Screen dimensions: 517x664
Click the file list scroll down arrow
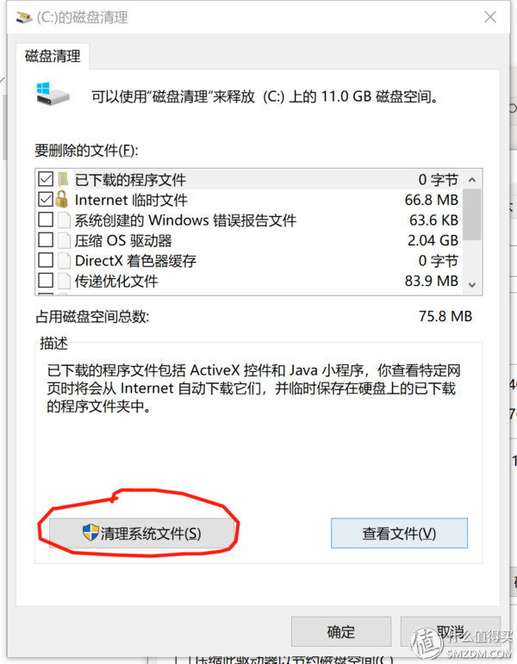[472, 284]
